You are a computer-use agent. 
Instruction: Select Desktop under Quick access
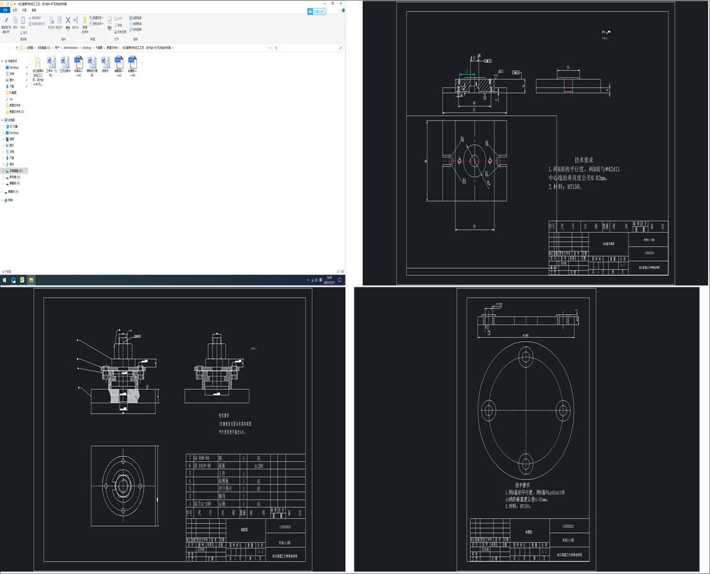coord(13,67)
